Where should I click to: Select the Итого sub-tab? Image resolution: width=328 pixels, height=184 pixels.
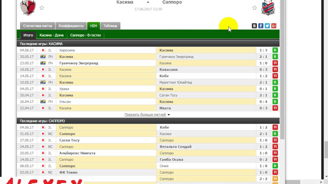pos(28,35)
